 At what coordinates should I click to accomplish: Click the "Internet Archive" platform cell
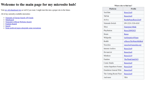click(113, 48)
